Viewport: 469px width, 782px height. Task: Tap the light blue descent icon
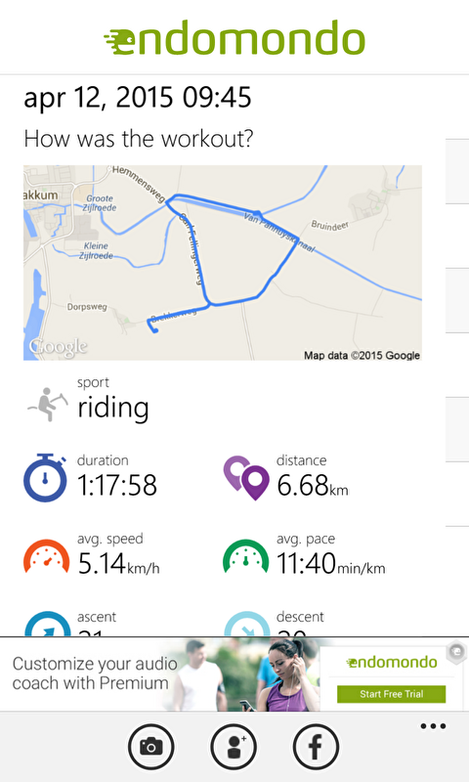click(246, 624)
